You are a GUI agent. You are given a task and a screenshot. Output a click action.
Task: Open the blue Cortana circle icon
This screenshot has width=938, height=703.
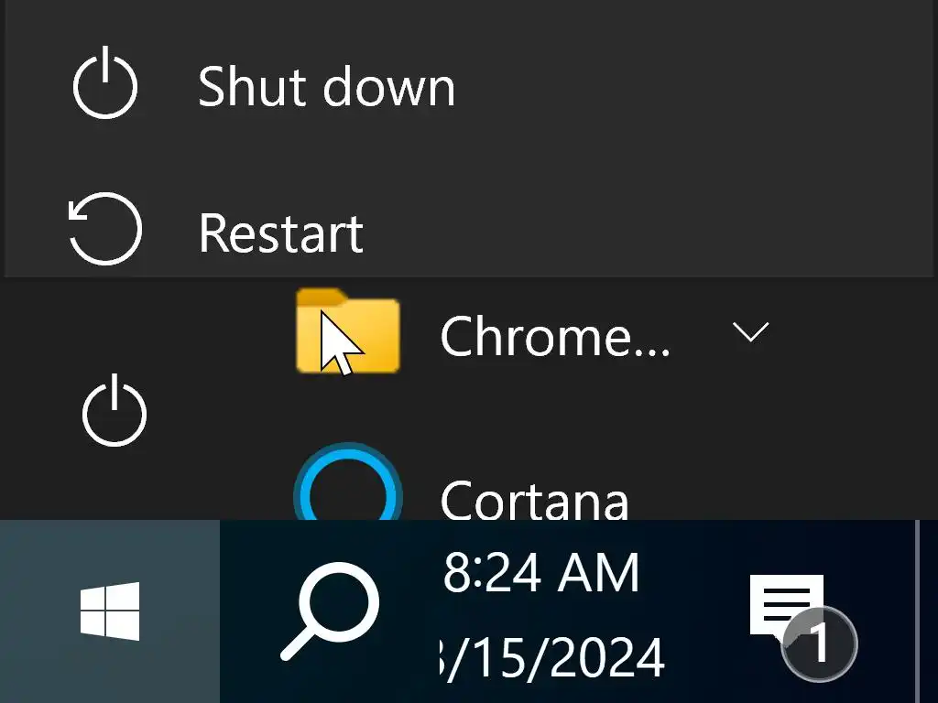348,494
